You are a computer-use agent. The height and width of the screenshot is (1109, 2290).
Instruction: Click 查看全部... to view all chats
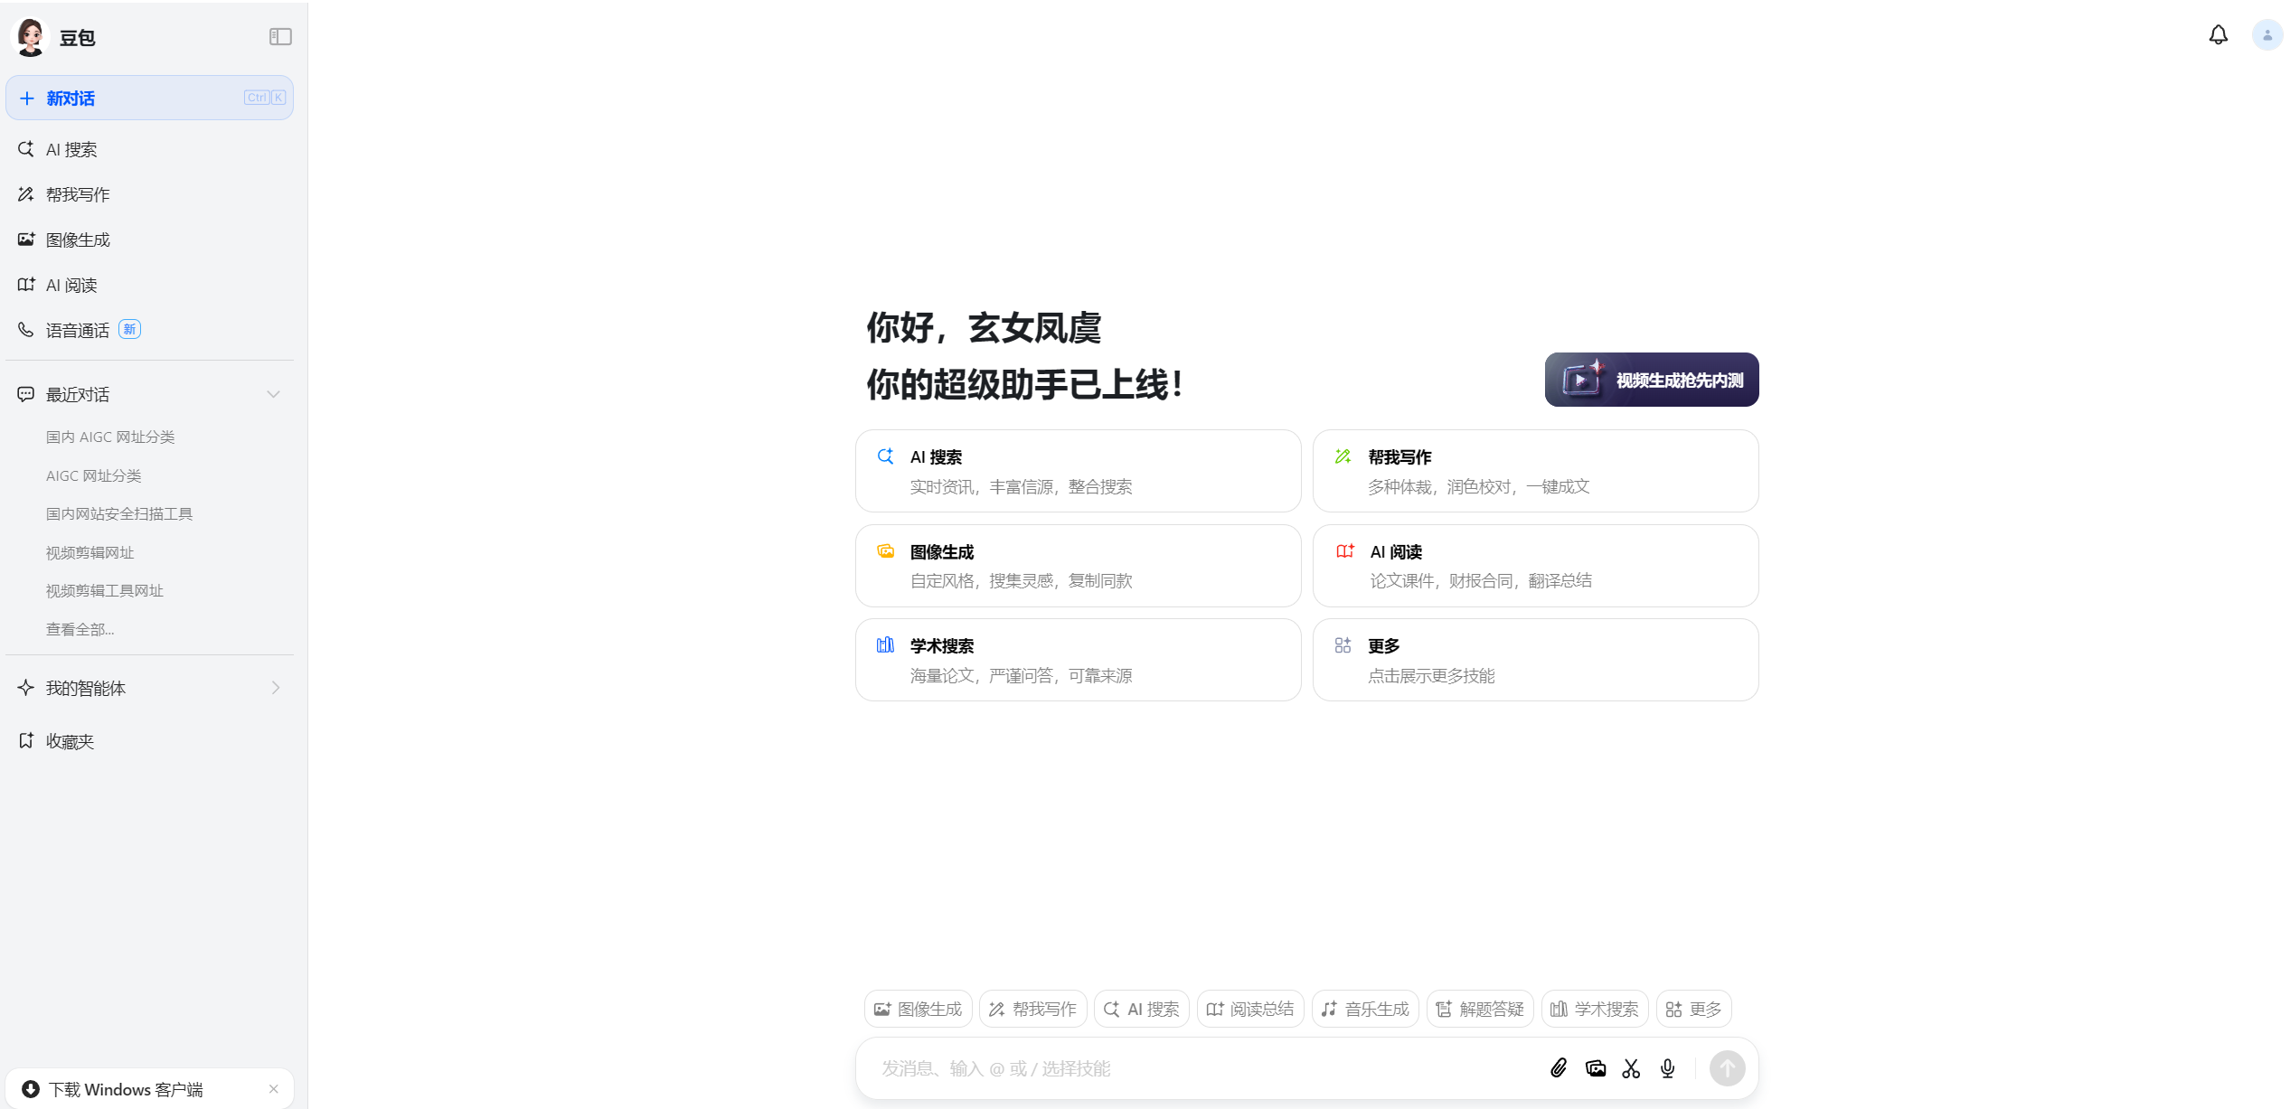[x=80, y=629]
